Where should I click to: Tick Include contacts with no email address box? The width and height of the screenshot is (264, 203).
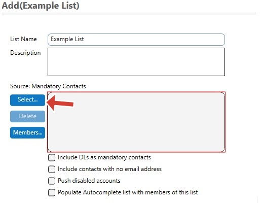[52, 169]
